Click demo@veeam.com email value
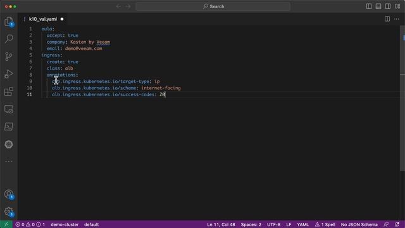 click(84, 48)
